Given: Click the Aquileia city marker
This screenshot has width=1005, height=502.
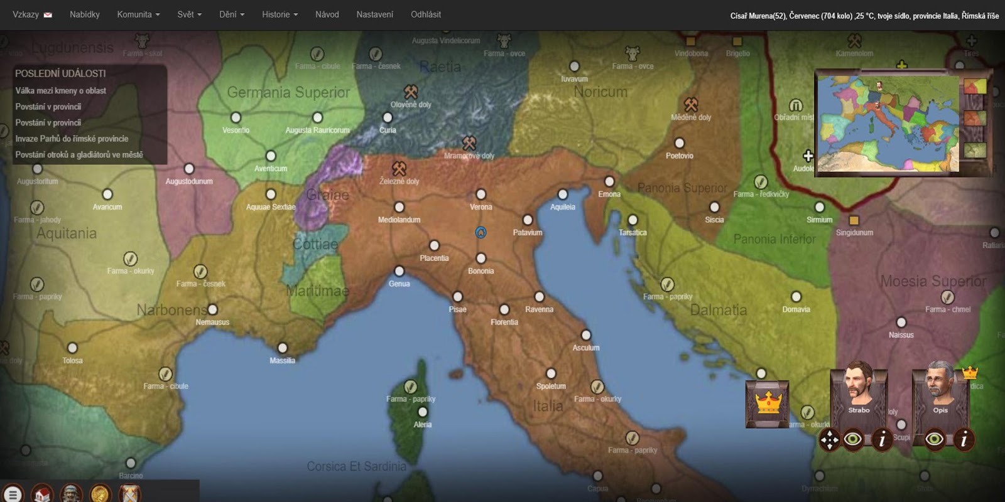Looking at the screenshot, I should coord(562,195).
